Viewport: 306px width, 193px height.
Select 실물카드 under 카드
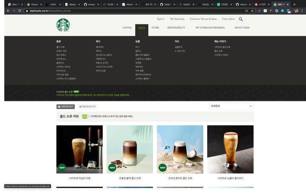(179, 47)
